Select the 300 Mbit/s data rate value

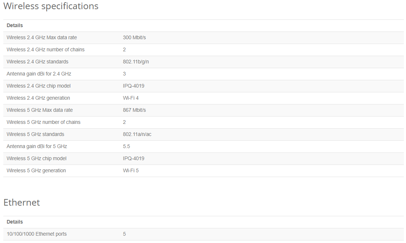tap(134, 37)
